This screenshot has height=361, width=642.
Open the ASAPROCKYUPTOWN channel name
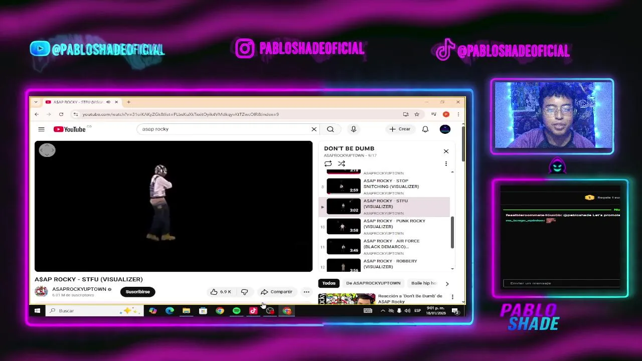(79, 289)
